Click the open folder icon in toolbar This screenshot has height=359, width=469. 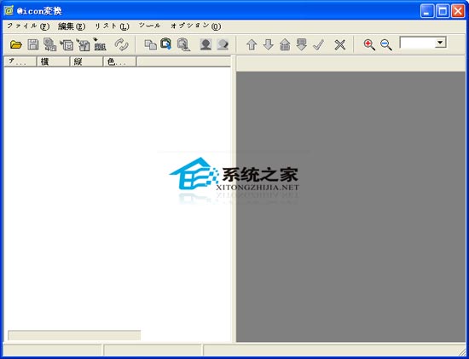coord(16,45)
